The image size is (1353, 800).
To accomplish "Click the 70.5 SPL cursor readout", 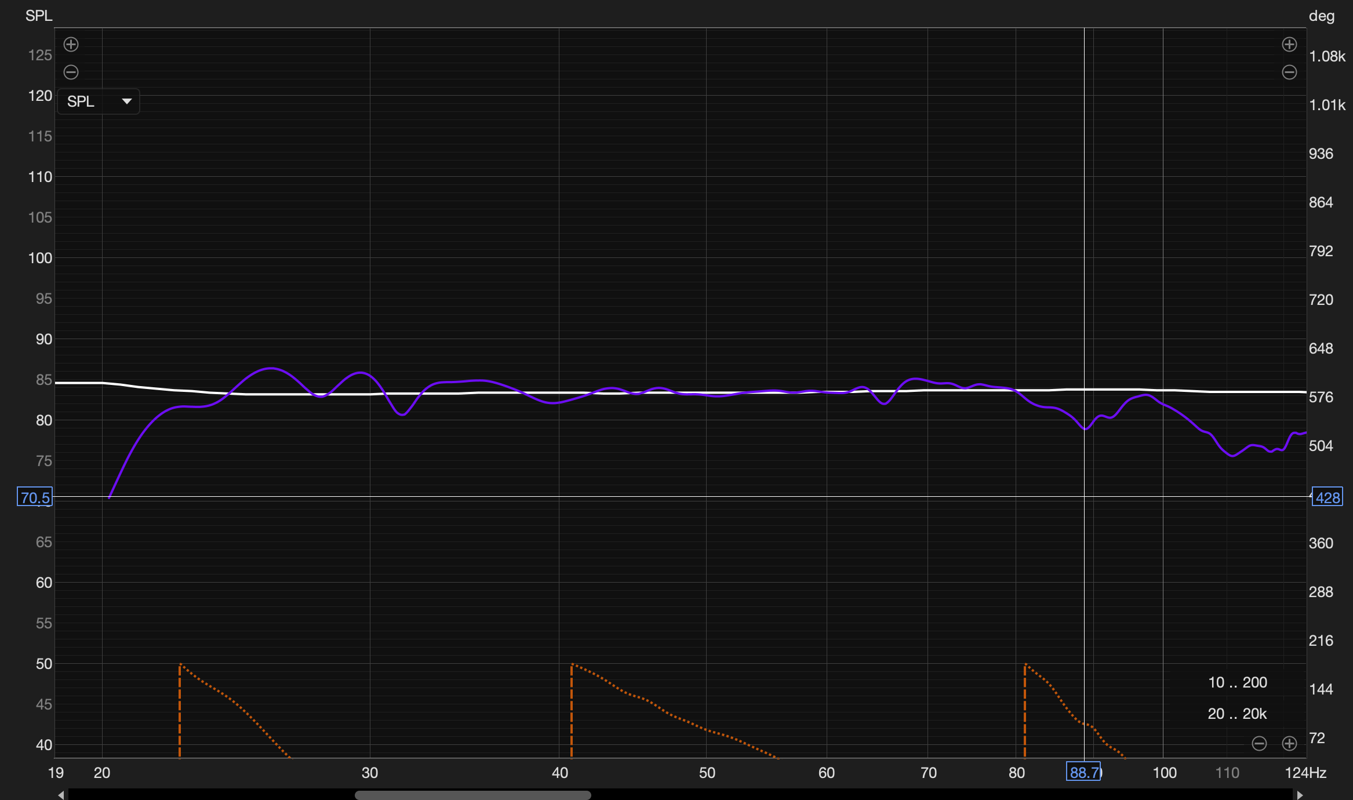I will 35,497.
